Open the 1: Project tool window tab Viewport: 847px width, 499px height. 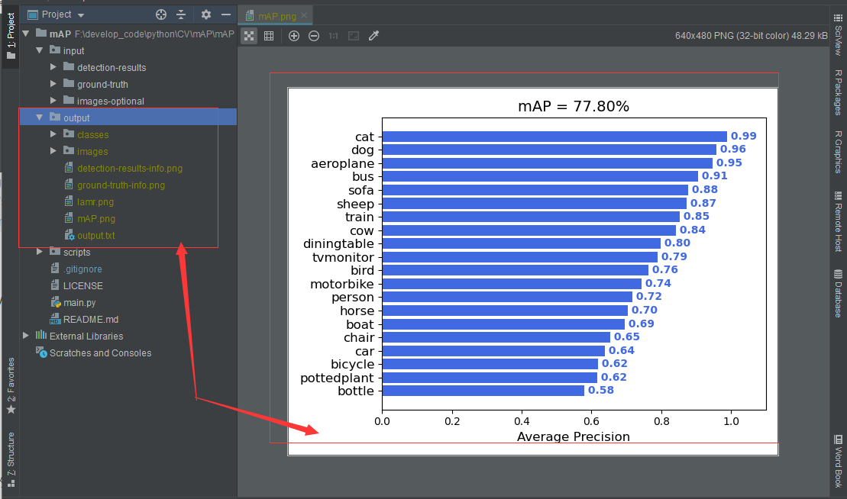11,36
